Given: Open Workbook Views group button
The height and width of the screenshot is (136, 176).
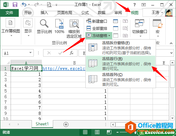Looking at the screenshot, I should pos(11,27).
